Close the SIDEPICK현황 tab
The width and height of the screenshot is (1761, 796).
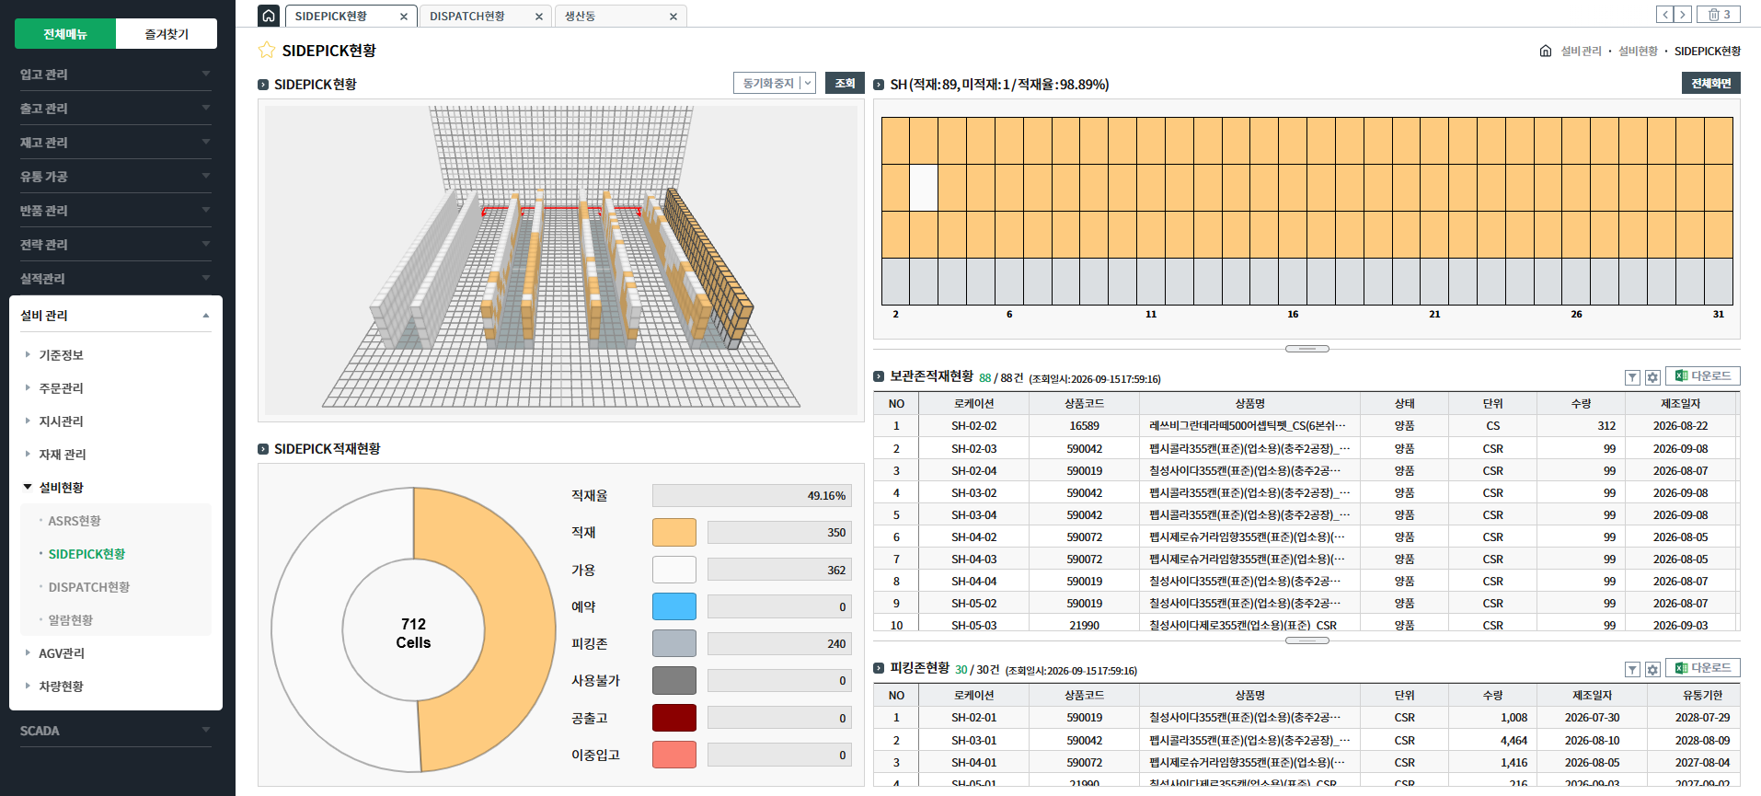(x=403, y=17)
